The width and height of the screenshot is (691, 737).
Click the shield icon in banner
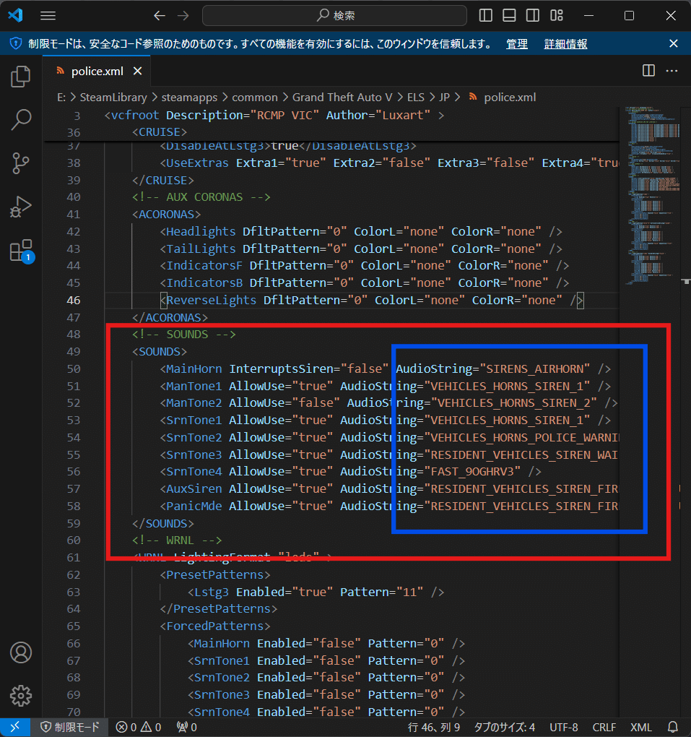16,43
